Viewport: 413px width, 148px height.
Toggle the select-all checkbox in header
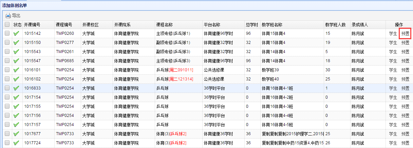point(7,24)
